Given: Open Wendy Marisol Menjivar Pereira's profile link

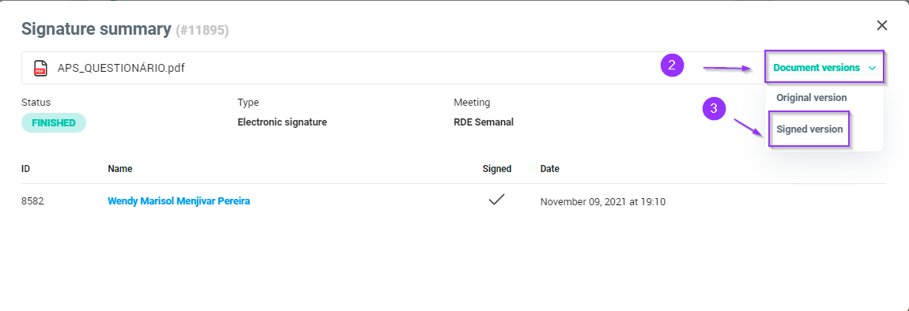Looking at the screenshot, I should pyautogui.click(x=179, y=201).
